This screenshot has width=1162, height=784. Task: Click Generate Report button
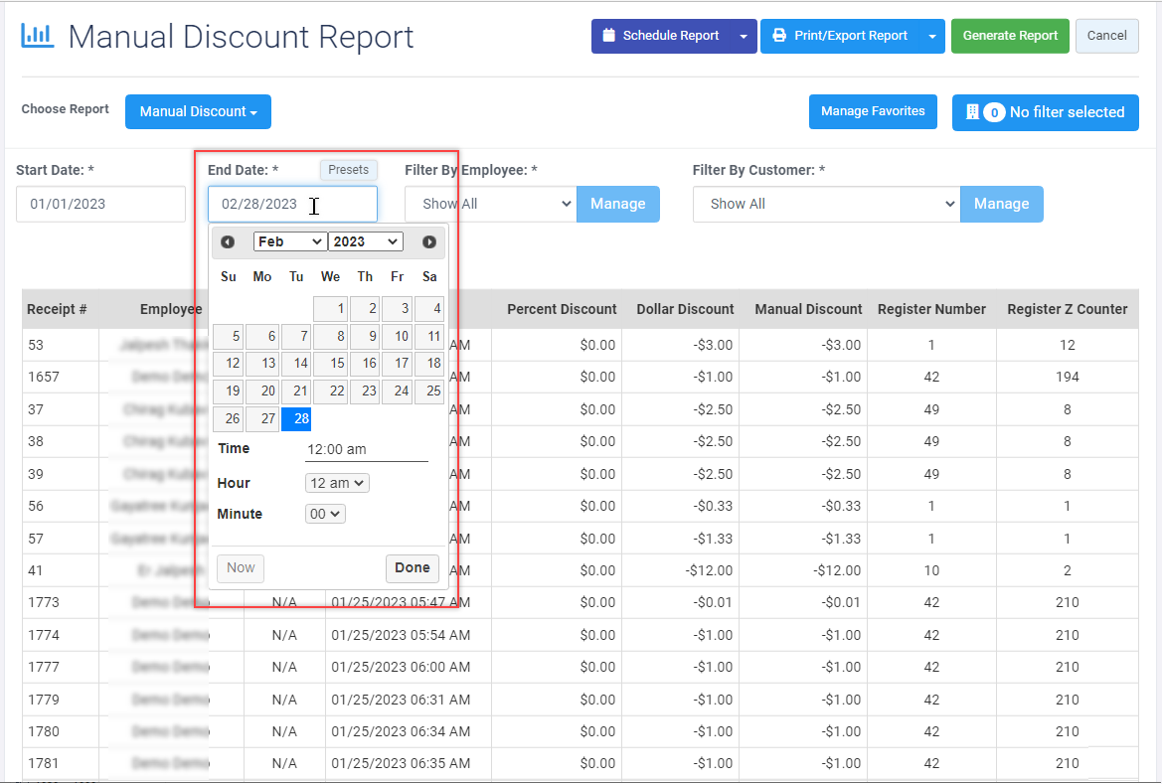1010,36
